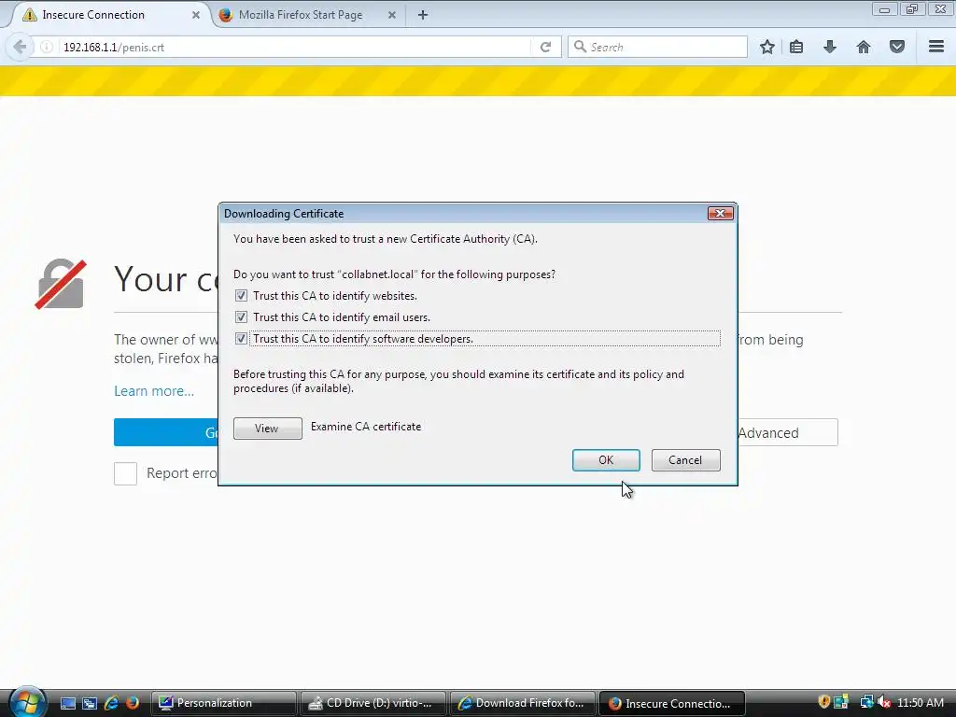Bookmark this page with the star icon
The image size is (956, 717).
pos(767,47)
